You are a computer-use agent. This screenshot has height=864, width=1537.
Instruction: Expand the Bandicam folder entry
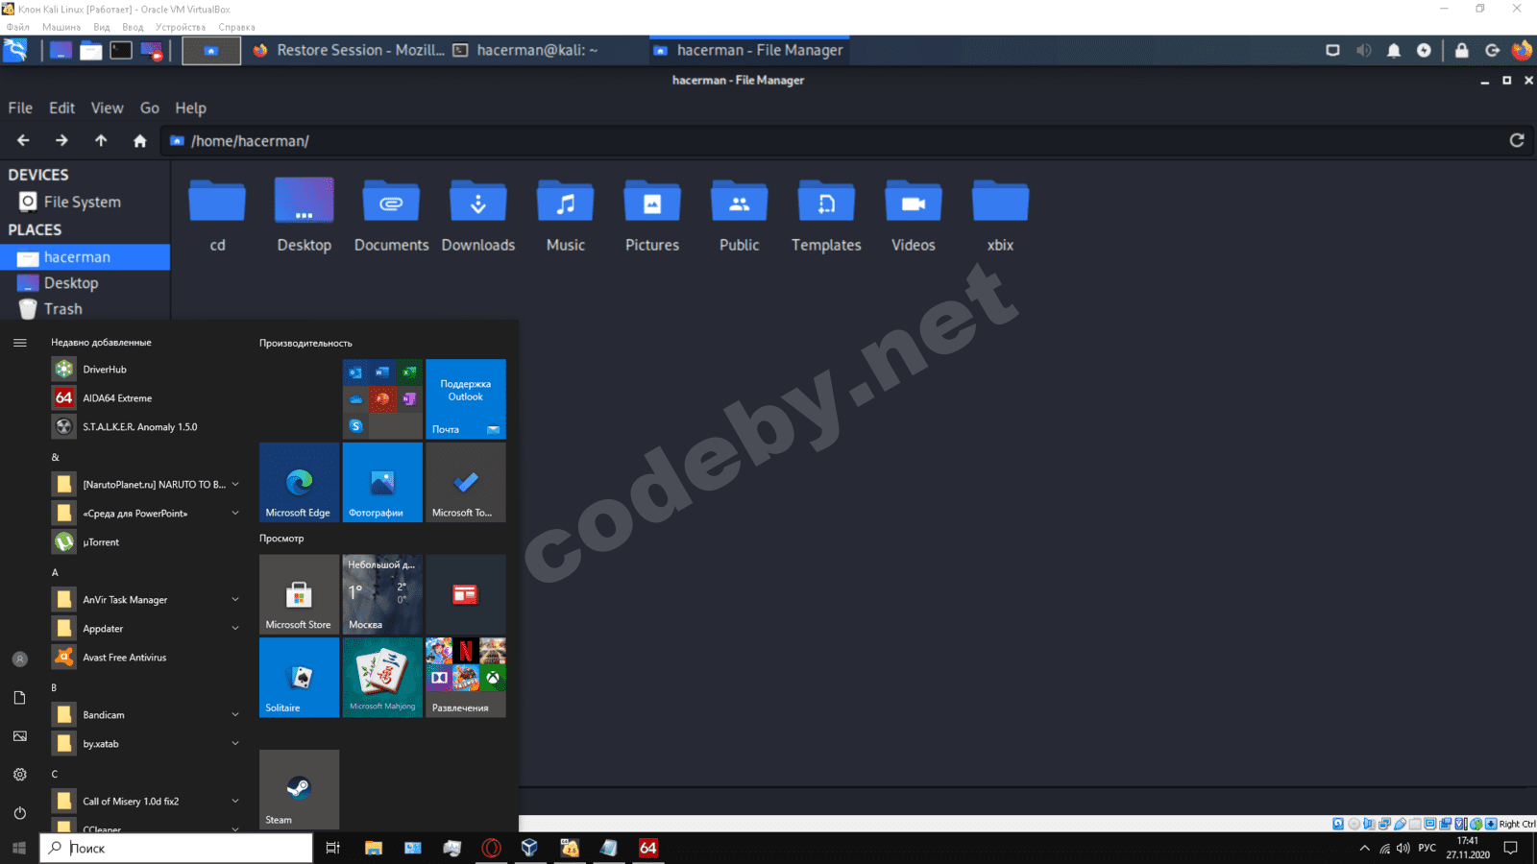[x=235, y=715]
